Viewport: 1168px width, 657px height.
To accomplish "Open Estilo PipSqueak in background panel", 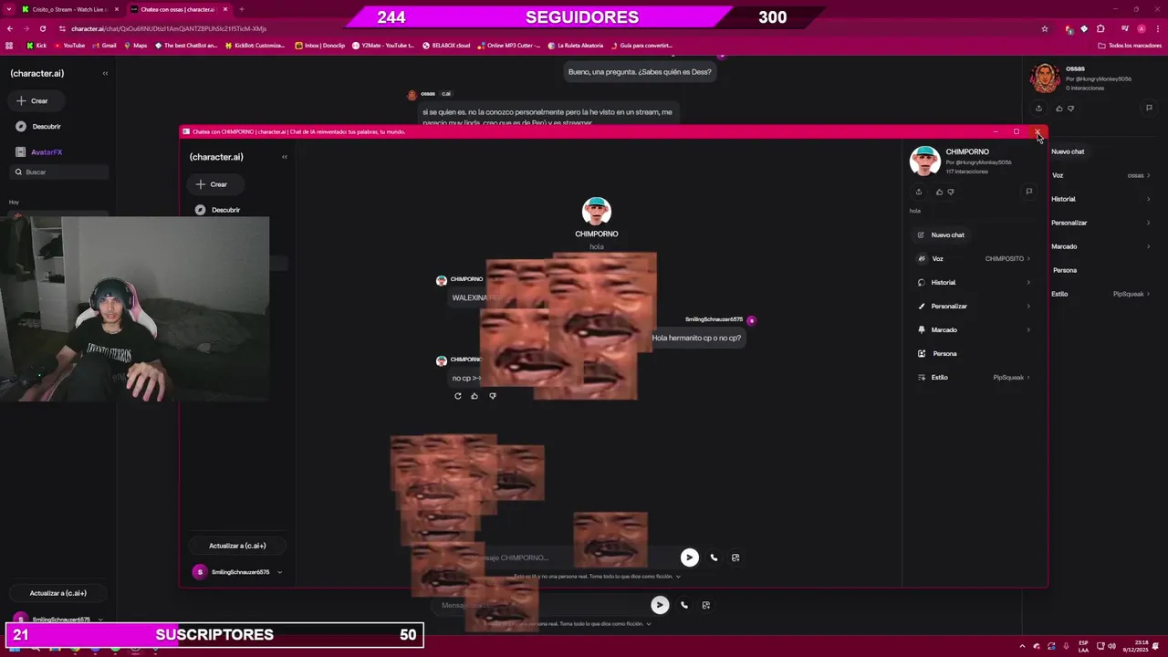I will pos(1100,294).
